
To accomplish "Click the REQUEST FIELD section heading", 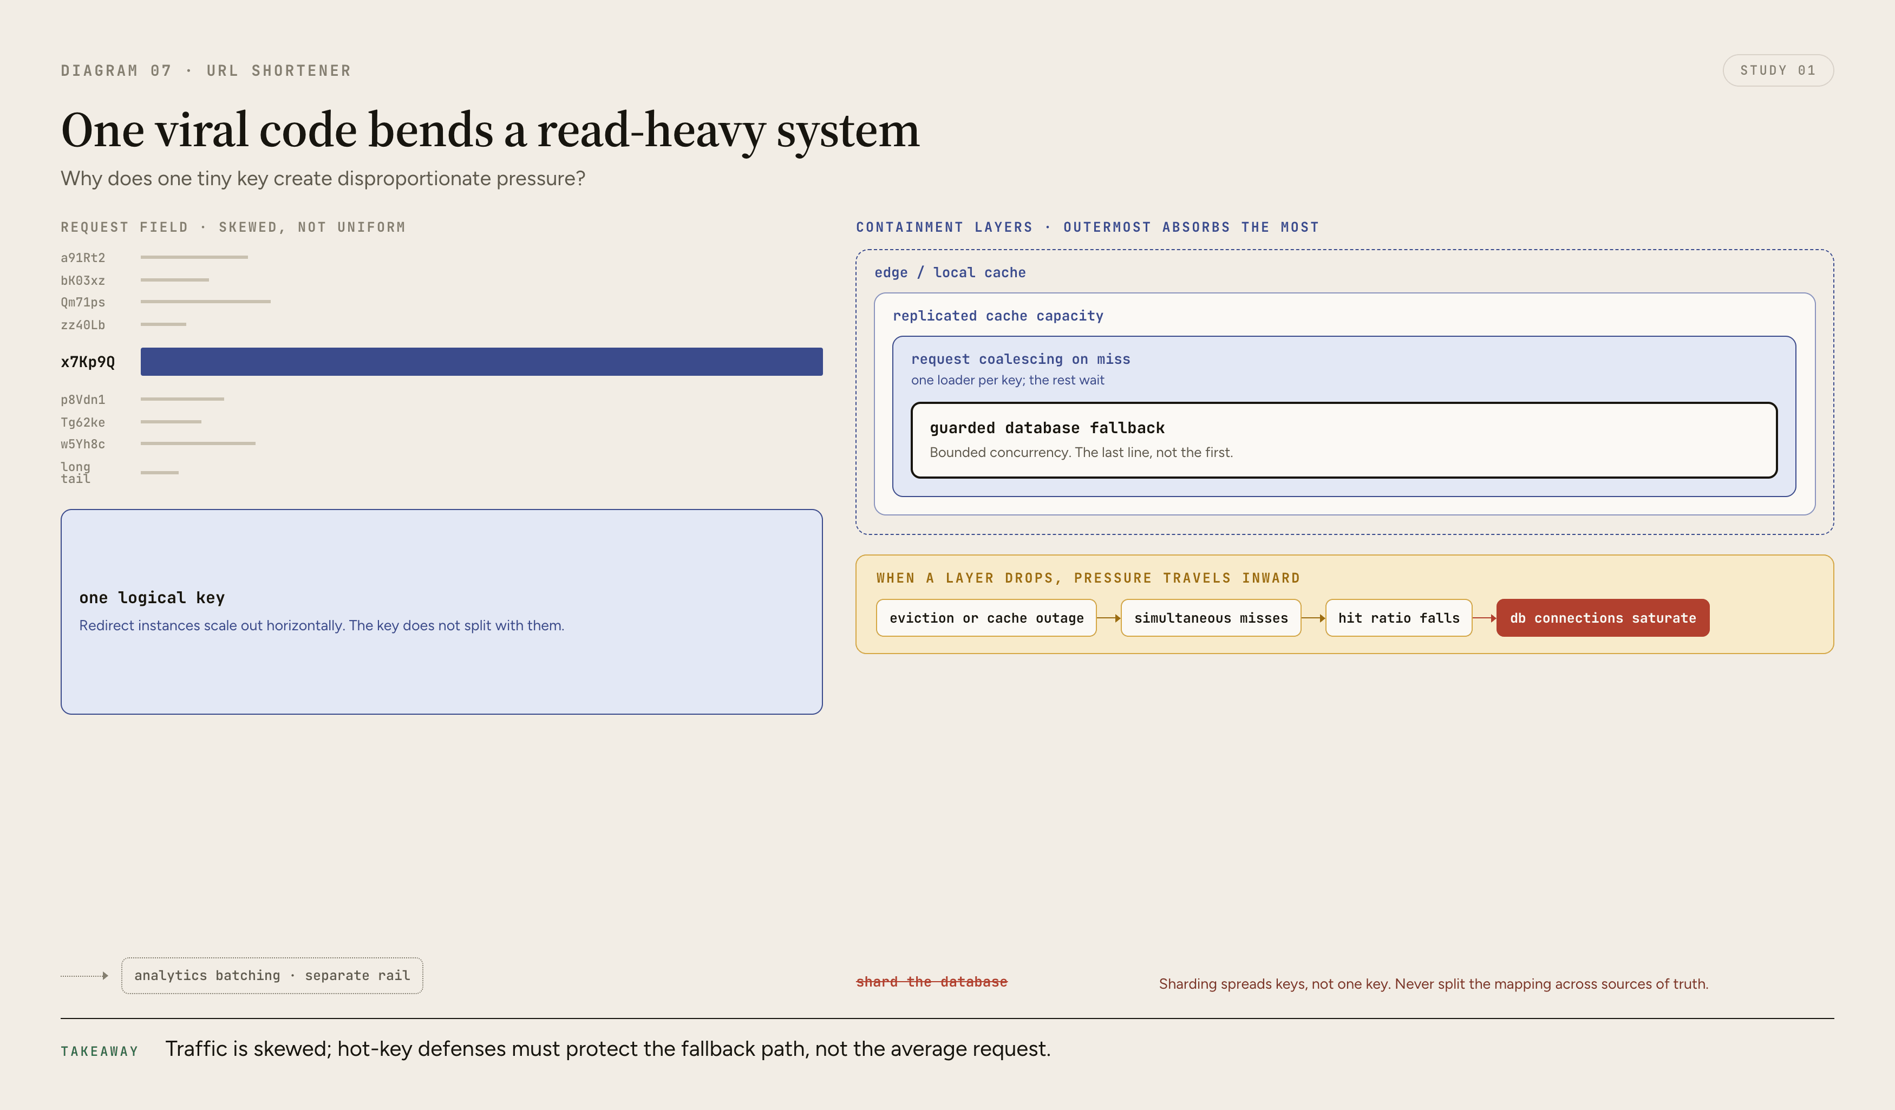I will [233, 227].
